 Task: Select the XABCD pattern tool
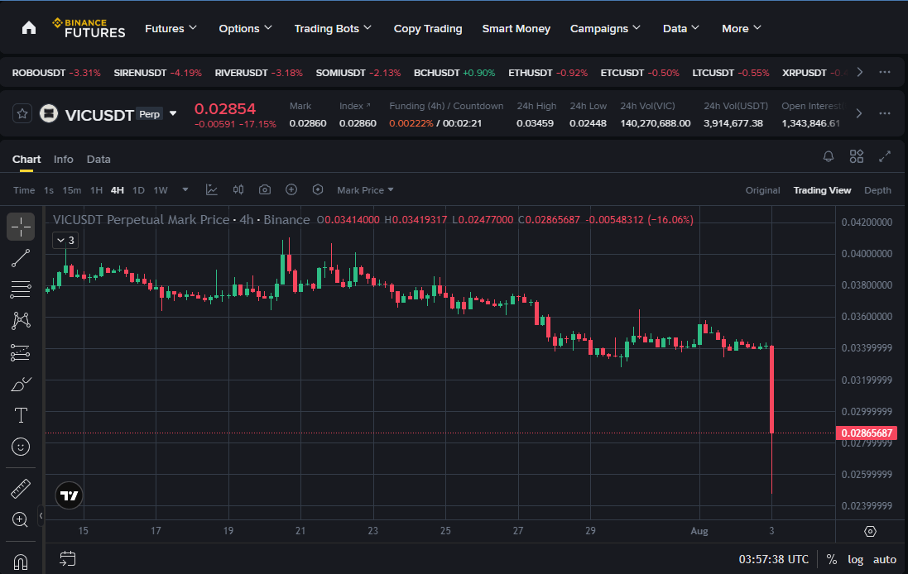coord(21,321)
